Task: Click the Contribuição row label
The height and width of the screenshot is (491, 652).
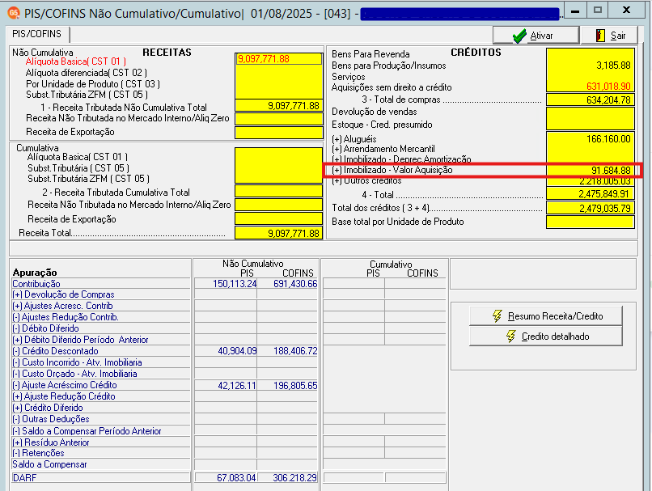Action: point(36,284)
